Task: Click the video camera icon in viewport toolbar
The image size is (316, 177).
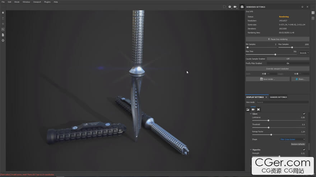Action: pos(235,7)
